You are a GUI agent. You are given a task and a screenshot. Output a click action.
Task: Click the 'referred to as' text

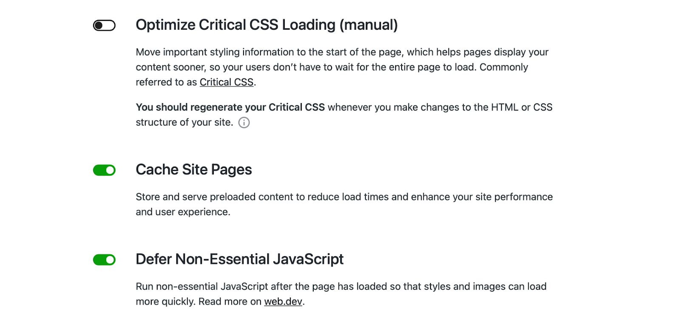tap(166, 82)
